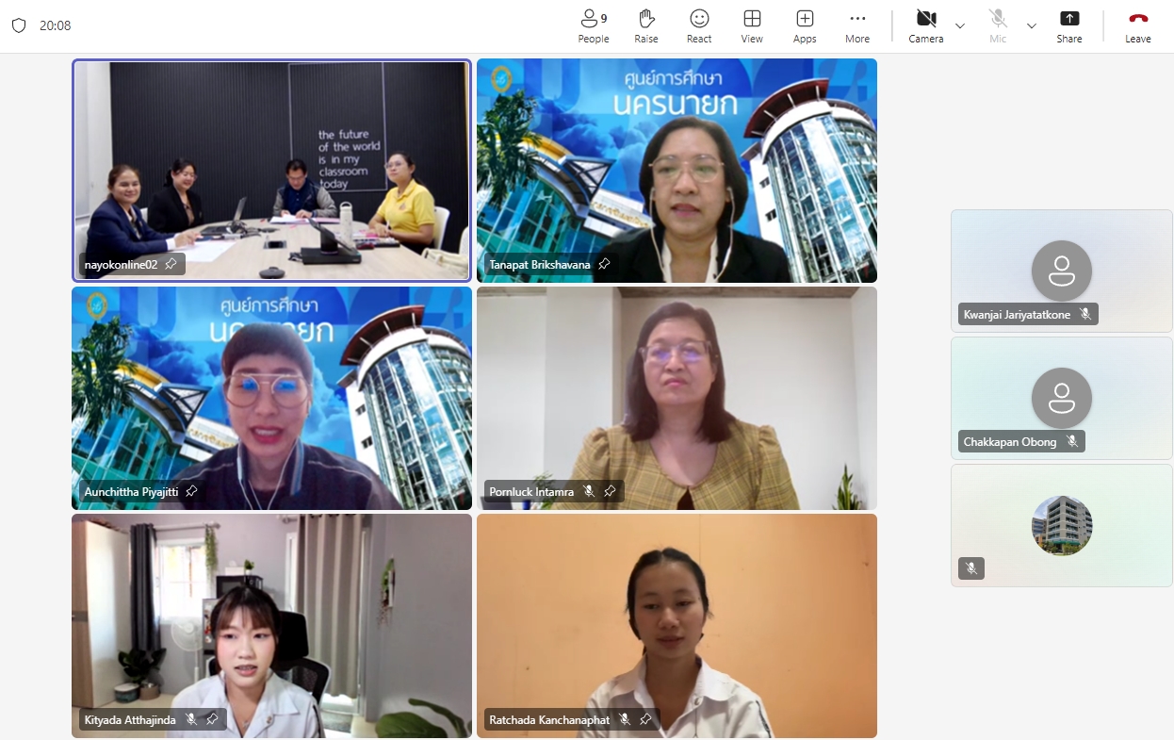Click muted mic icon on Pornluck Intamra
This screenshot has height=740, width=1174.
[589, 491]
